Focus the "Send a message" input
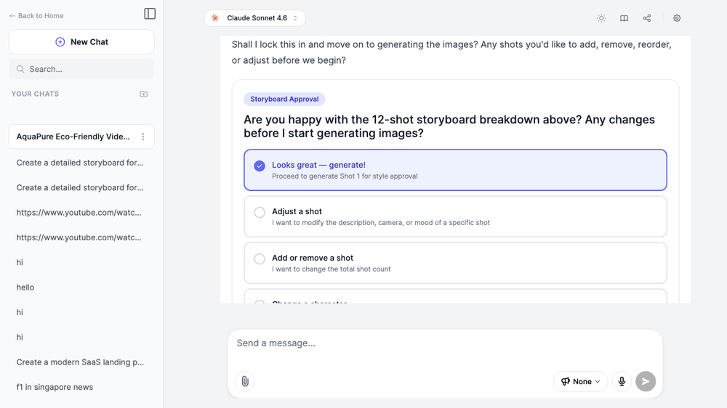 (x=443, y=343)
